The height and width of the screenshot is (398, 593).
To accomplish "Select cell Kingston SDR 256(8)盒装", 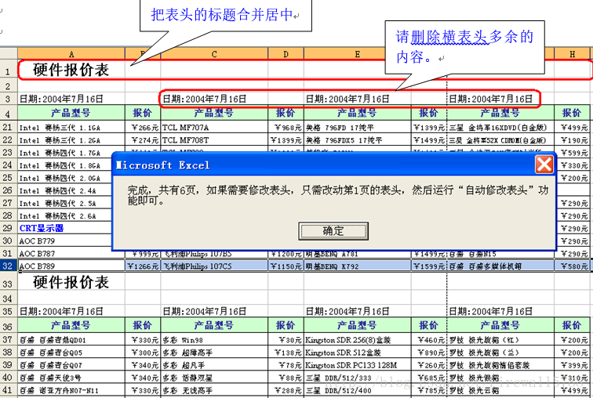I will 357,340.
